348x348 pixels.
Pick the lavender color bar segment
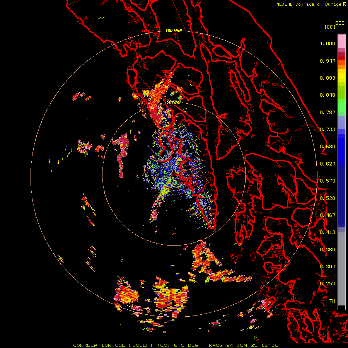tap(341, 123)
